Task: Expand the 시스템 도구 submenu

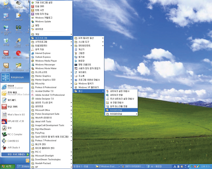Action: (x=89, y=42)
